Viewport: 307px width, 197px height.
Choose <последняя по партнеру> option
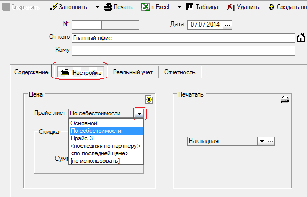[107, 146]
